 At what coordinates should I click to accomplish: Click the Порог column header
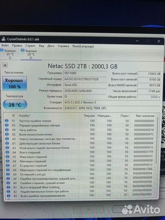[124, 116]
